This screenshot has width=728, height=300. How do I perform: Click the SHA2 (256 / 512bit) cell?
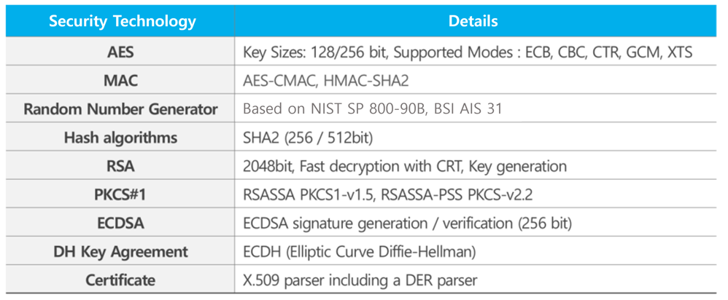coord(309,138)
